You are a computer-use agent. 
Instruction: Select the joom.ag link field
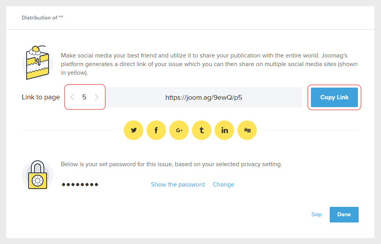pos(204,97)
